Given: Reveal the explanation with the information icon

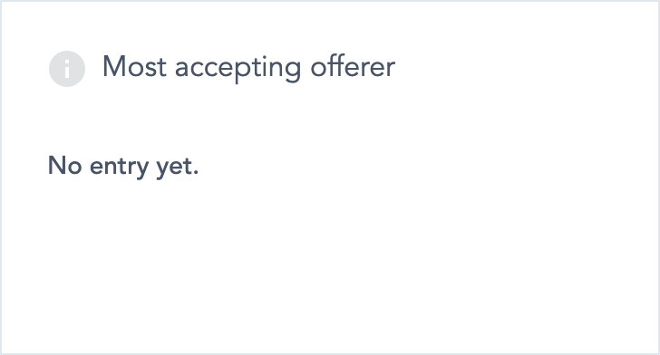Looking at the screenshot, I should [x=67, y=69].
